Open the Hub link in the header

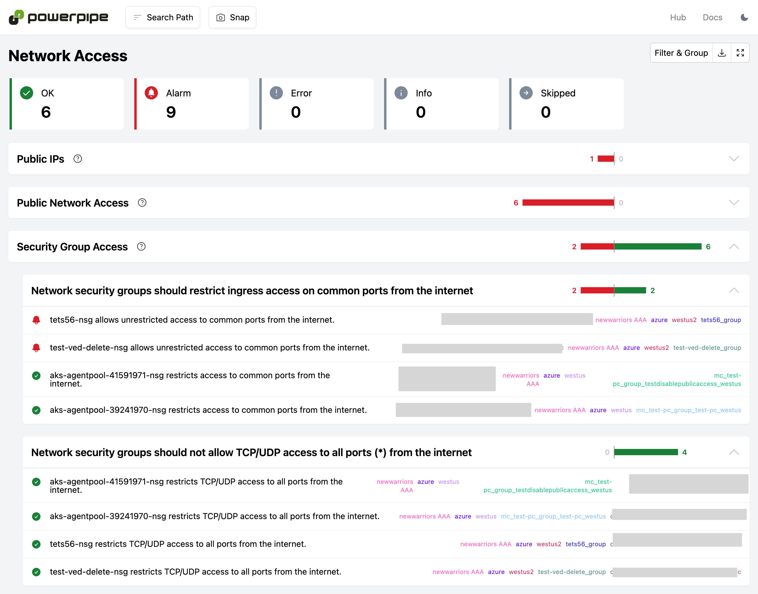[x=678, y=17]
